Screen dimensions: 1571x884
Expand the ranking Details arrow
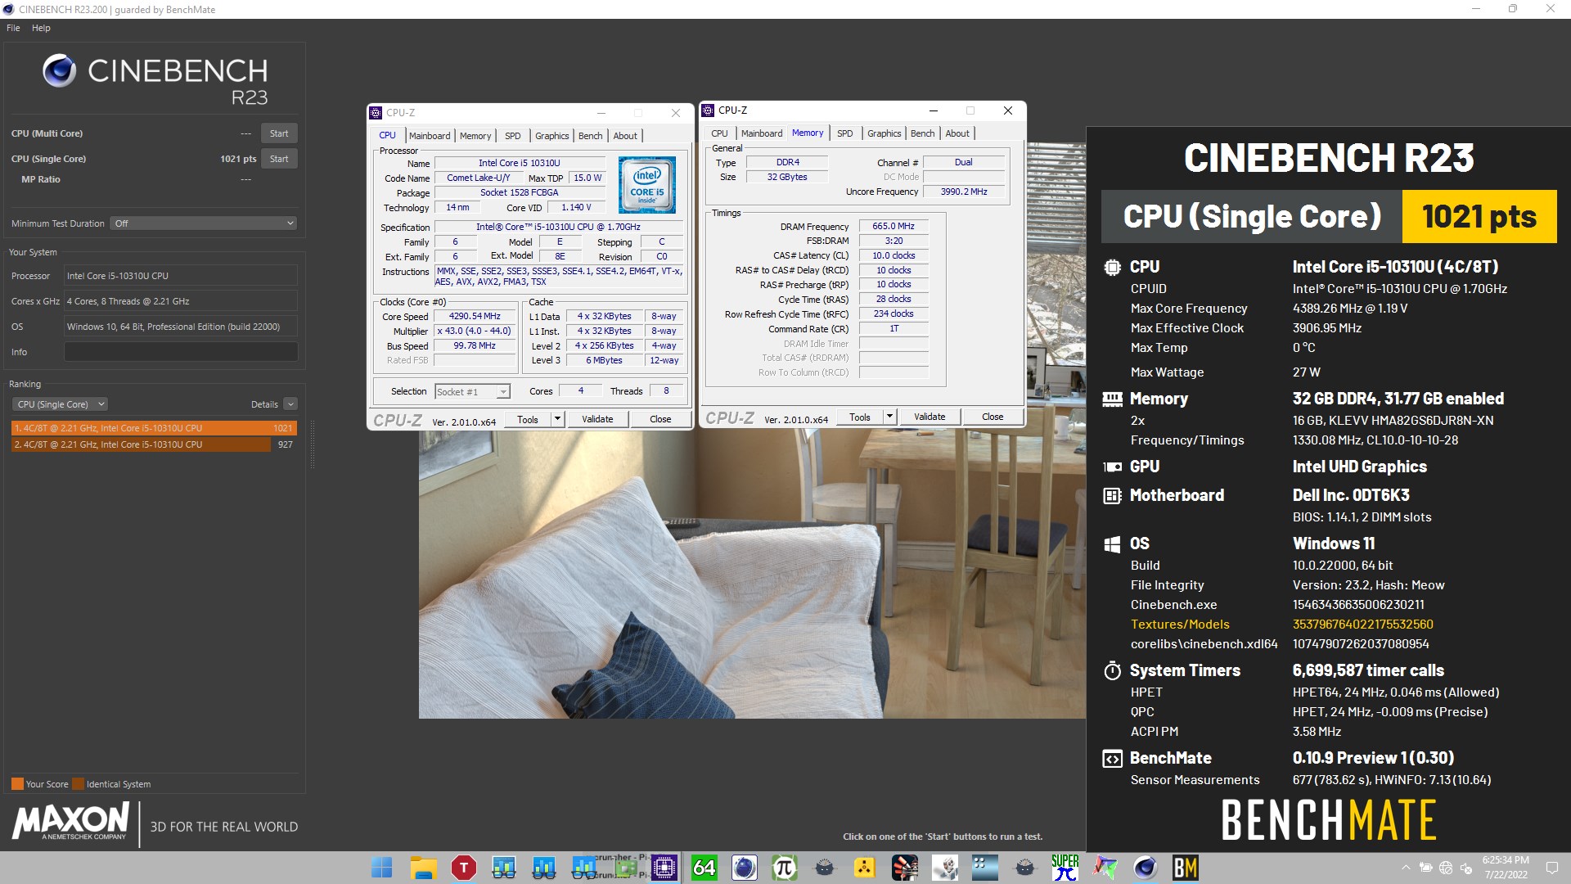(x=290, y=404)
